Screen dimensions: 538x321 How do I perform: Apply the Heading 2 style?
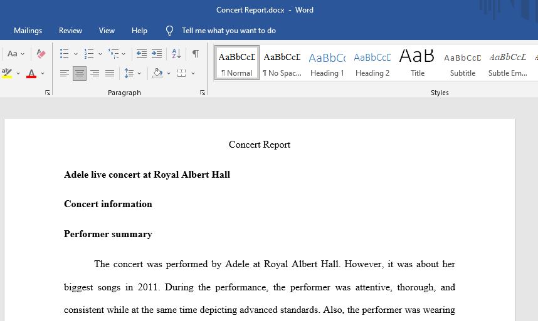(372, 63)
